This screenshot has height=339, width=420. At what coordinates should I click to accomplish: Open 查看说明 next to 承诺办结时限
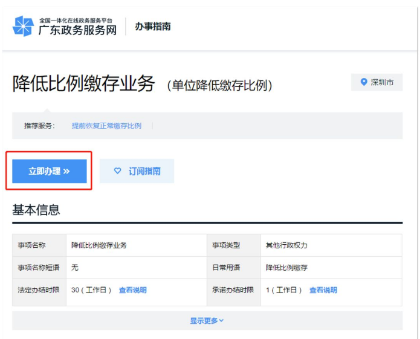coord(323,290)
